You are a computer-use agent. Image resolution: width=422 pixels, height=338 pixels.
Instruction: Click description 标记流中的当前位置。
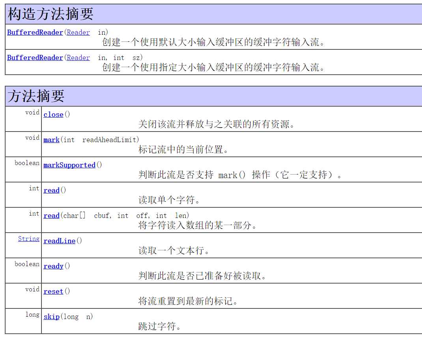[183, 150]
